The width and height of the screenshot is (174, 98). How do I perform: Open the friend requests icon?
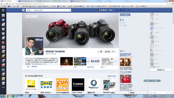[x=117, y=10]
